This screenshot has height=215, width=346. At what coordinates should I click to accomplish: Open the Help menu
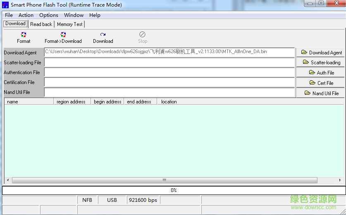click(x=95, y=15)
